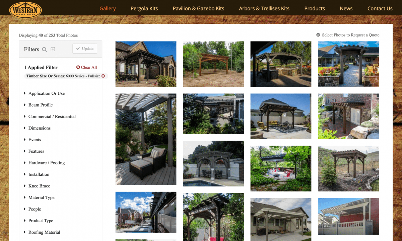
Task: Click the search magnifier icon beside Filters
Action: (44, 50)
